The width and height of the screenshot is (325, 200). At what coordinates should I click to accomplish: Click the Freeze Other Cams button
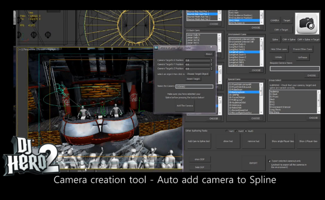303,49
